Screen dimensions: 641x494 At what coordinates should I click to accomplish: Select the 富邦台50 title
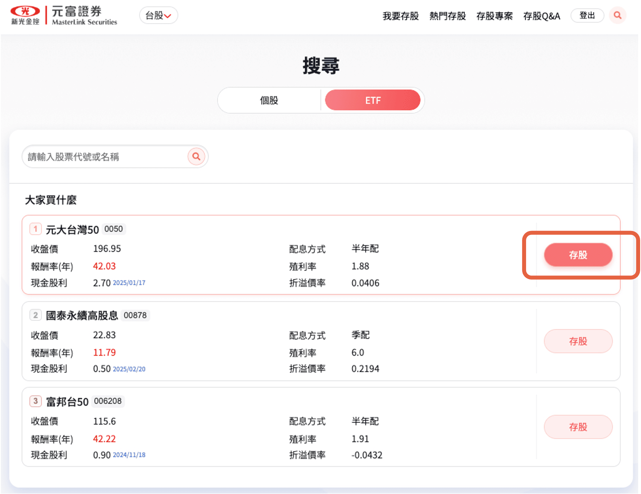coord(67,401)
